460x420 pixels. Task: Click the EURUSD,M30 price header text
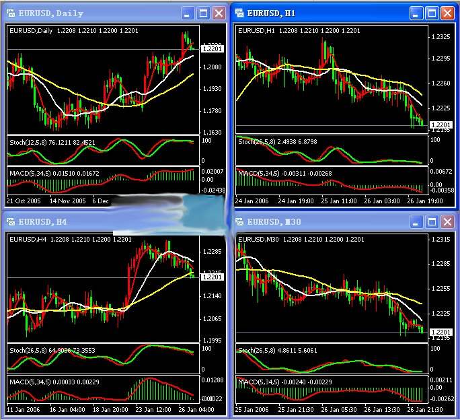(301, 239)
